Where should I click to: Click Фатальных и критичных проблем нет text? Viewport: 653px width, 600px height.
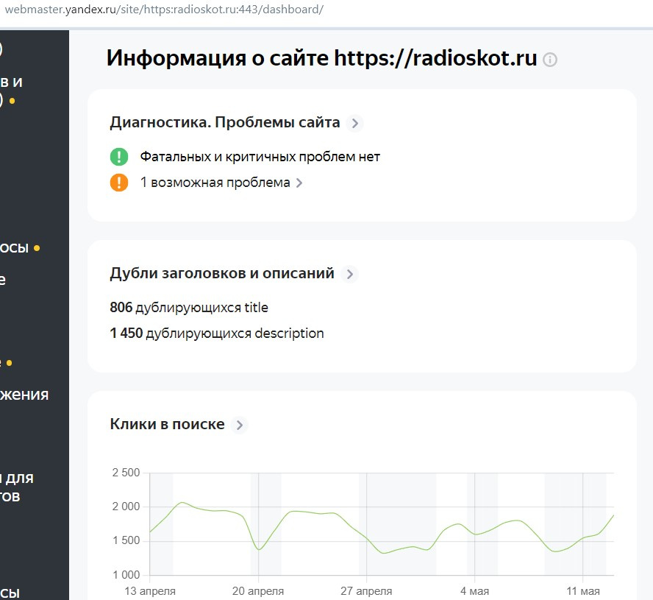click(260, 157)
